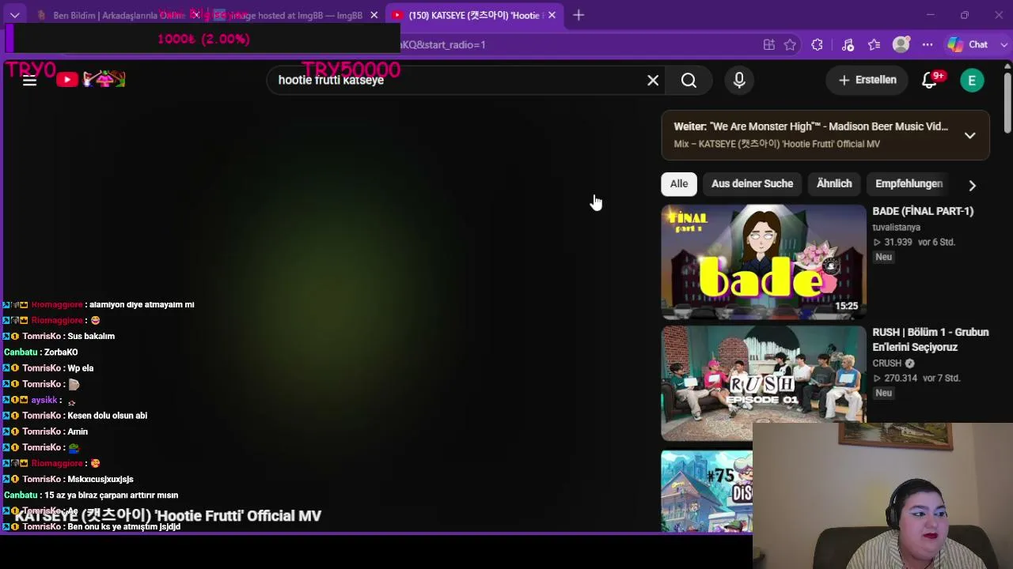The width and height of the screenshot is (1013, 569).
Task: Click the BADE video thumbnail
Action: [764, 262]
